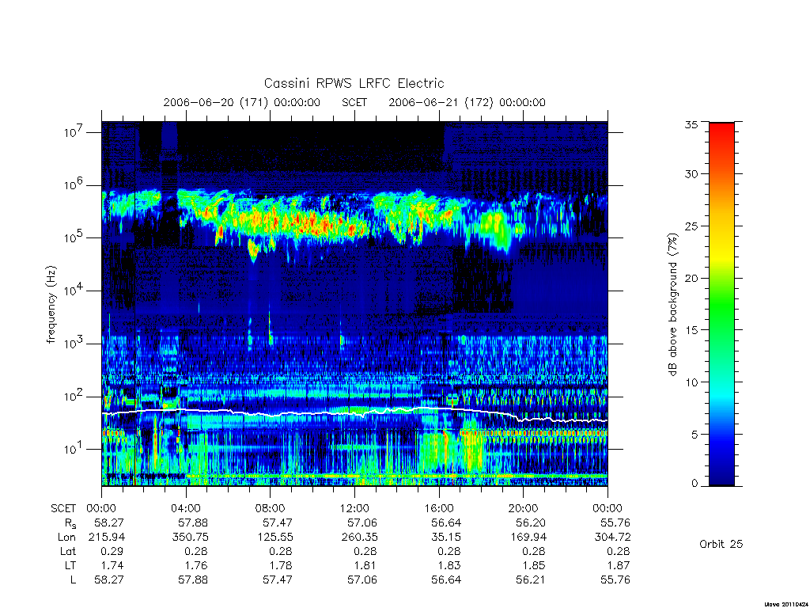Click the L value 57.88
Image resolution: width=810 pixels, height=608 pixels.
(193, 580)
